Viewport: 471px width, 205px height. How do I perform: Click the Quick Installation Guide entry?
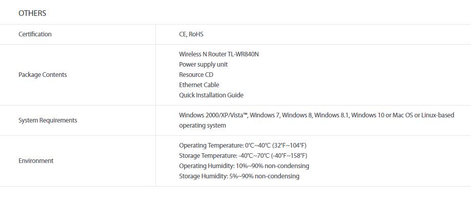[x=211, y=95]
